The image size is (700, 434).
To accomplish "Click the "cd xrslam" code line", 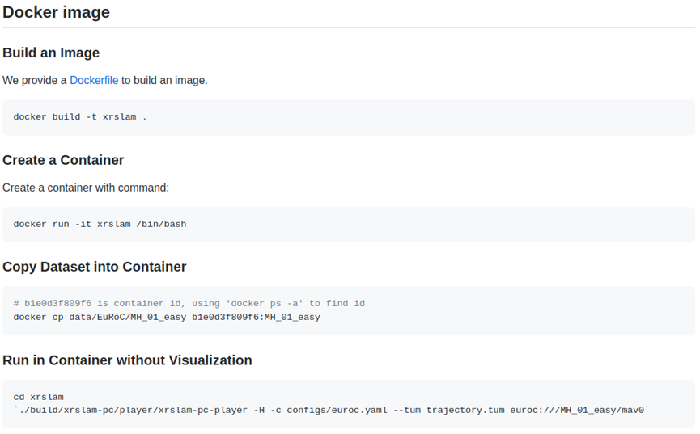I will (x=38, y=397).
